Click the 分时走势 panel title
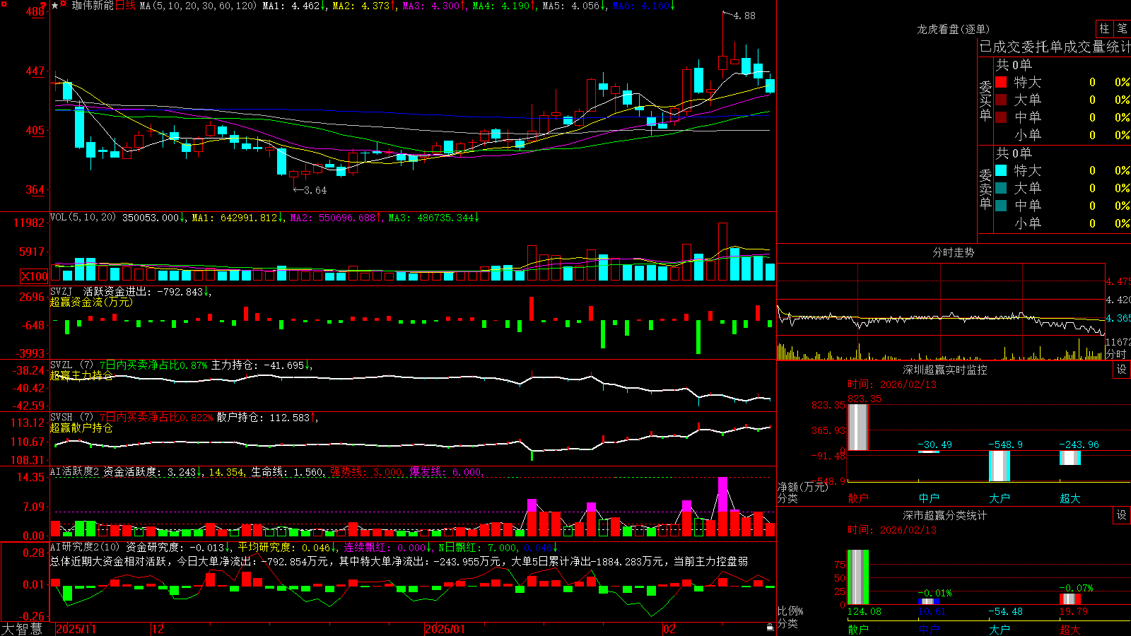Viewport: 1131px width, 636px height. [953, 252]
